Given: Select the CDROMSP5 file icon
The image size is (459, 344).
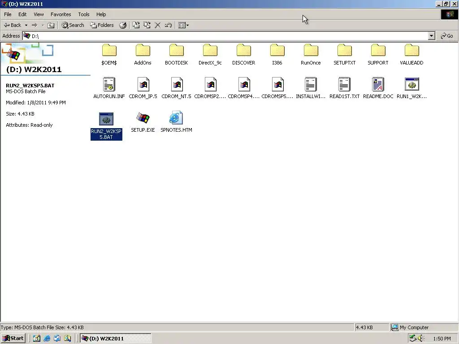Looking at the screenshot, I should (x=278, y=84).
